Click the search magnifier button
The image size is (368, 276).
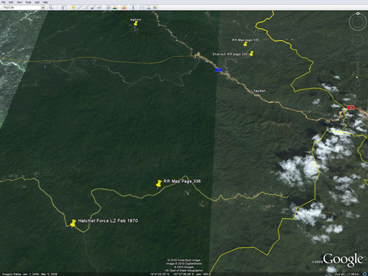point(51,7)
